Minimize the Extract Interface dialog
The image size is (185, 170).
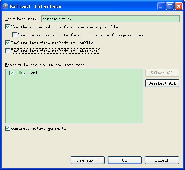click(x=161, y=6)
